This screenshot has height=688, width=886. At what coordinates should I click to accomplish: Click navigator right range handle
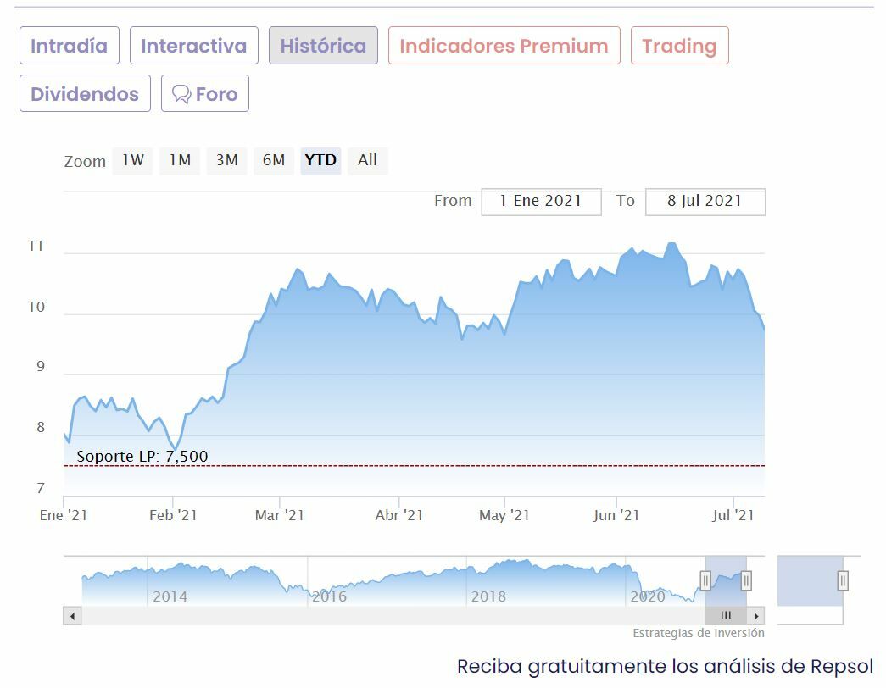pos(746,580)
